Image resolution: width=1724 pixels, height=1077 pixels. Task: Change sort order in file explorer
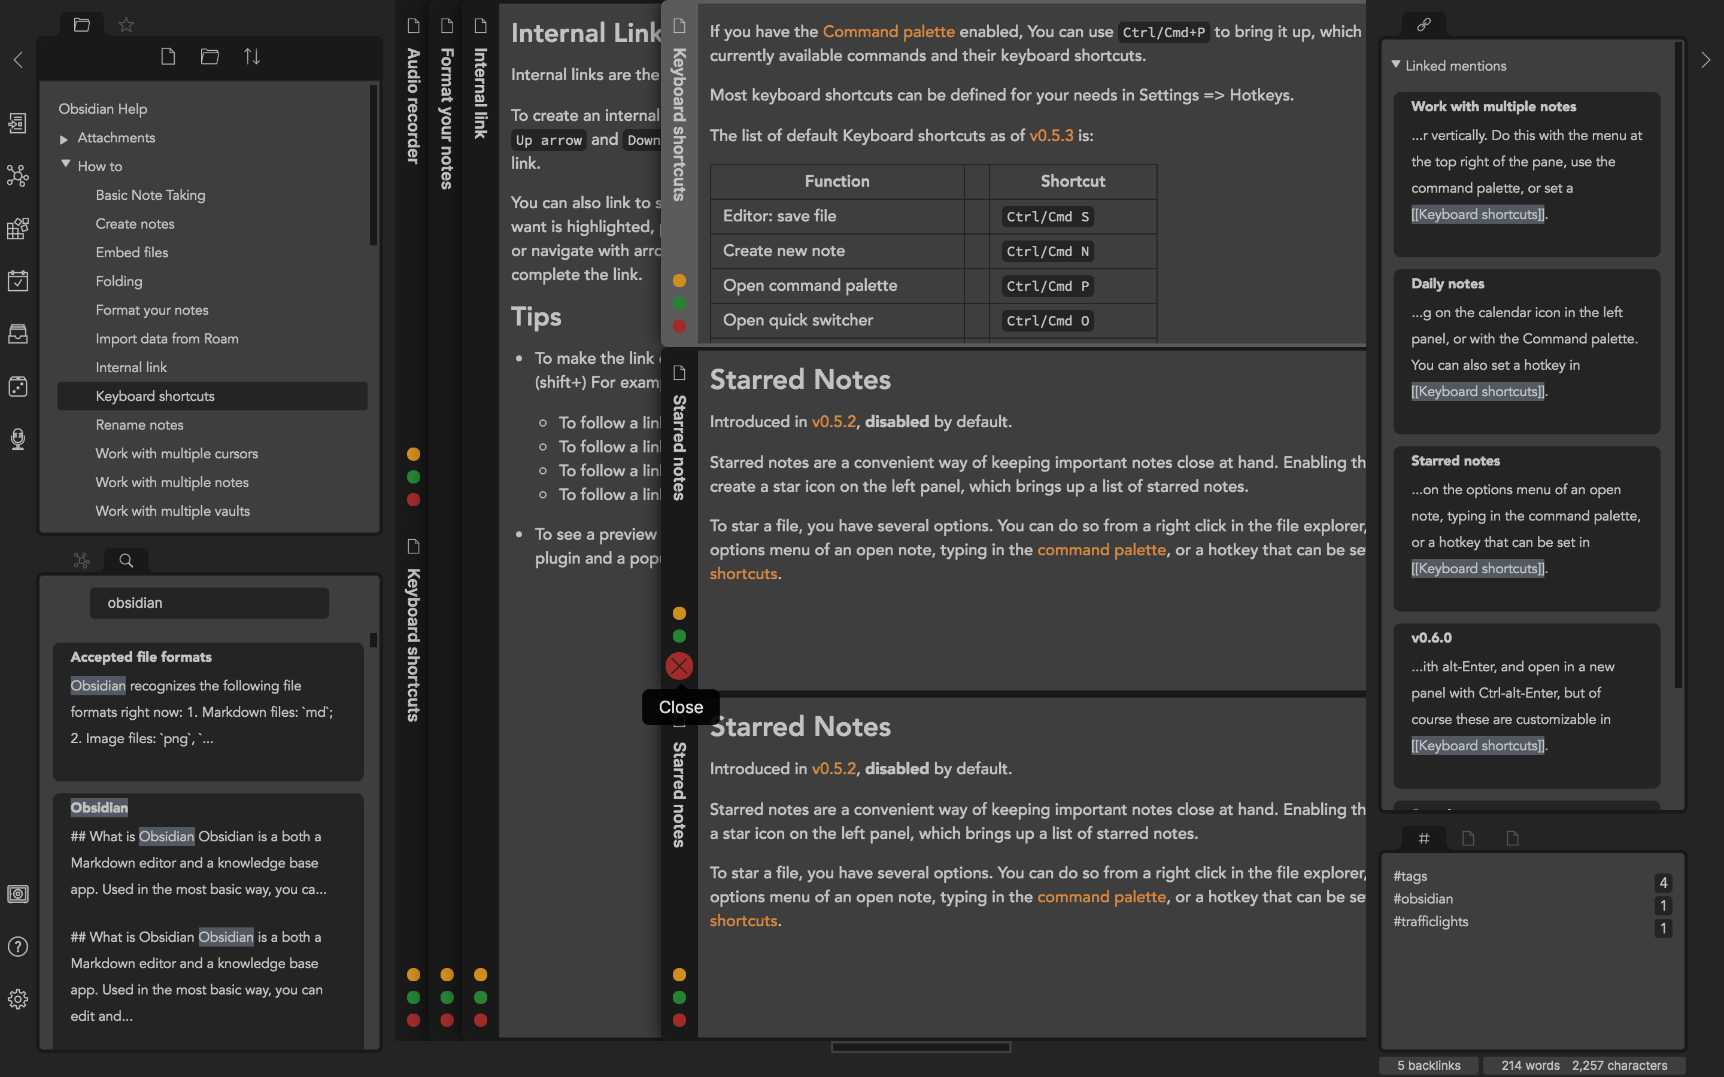coord(251,56)
